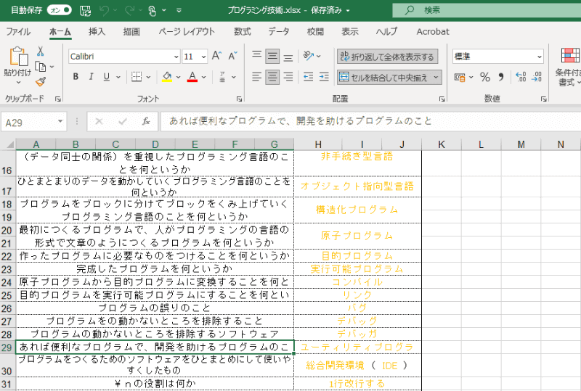Toggle Middle Align icon
Image resolution: width=581 pixels, height=391 pixels.
(272, 57)
